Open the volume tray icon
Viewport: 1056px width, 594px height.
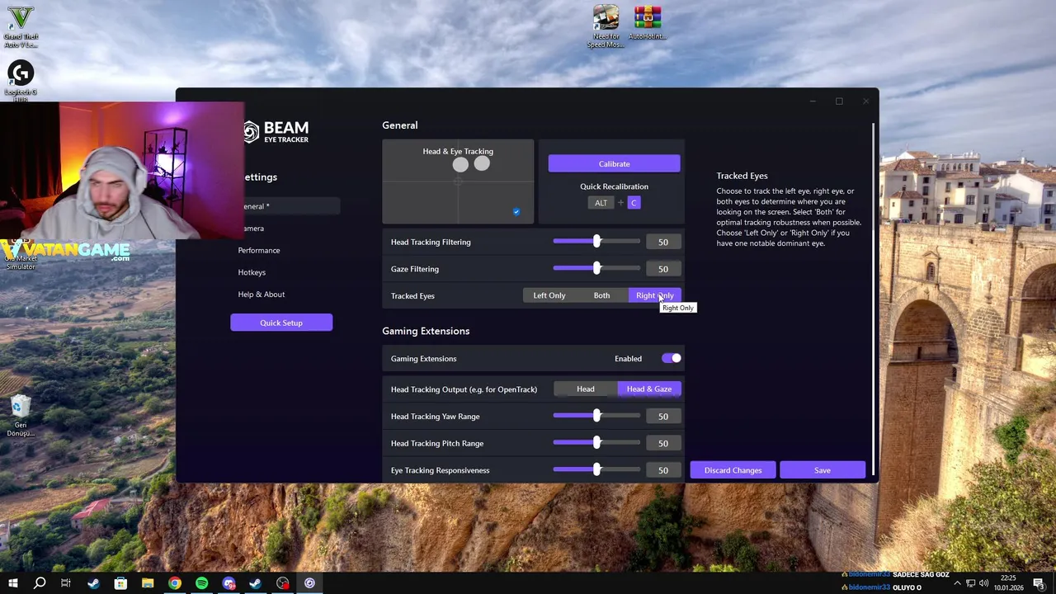click(x=983, y=583)
